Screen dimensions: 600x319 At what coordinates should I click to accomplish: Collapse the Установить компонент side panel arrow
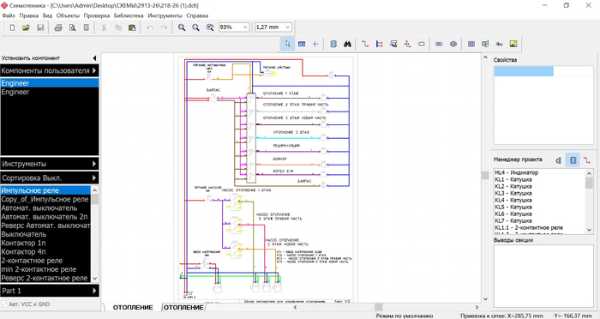click(x=94, y=58)
